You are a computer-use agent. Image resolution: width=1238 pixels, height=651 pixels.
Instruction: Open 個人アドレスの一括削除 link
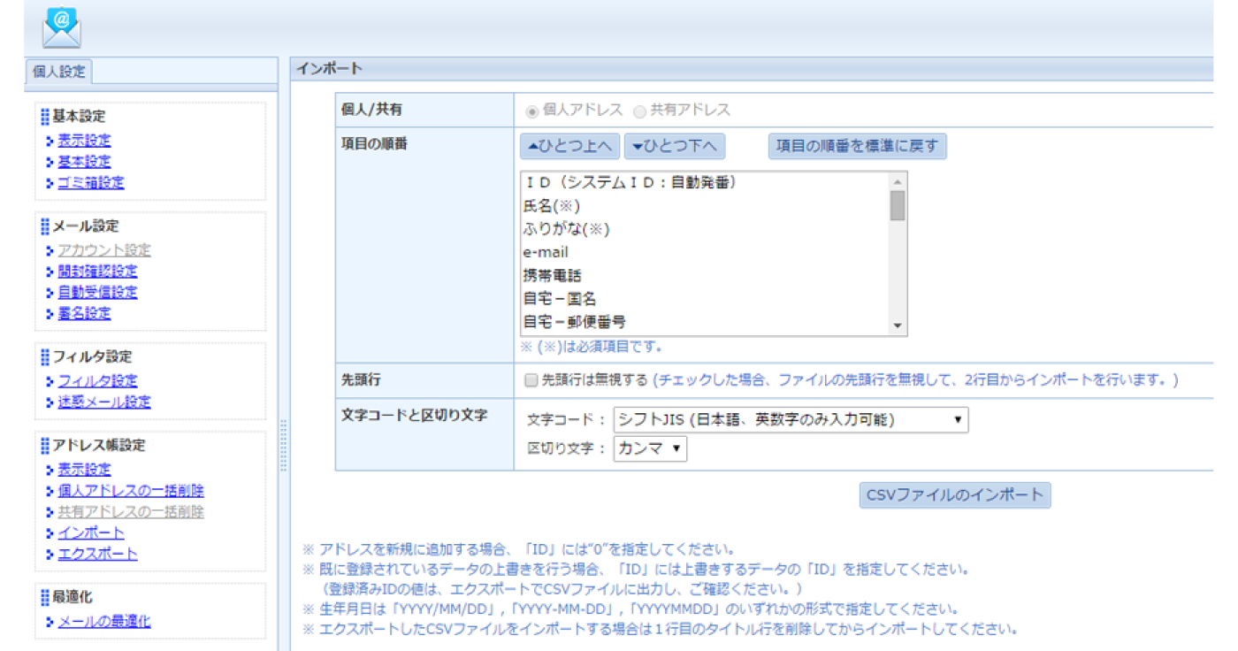pyautogui.click(x=131, y=491)
